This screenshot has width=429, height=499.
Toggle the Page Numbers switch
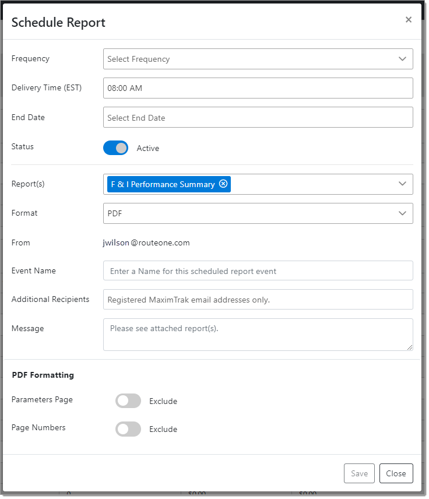pos(128,428)
